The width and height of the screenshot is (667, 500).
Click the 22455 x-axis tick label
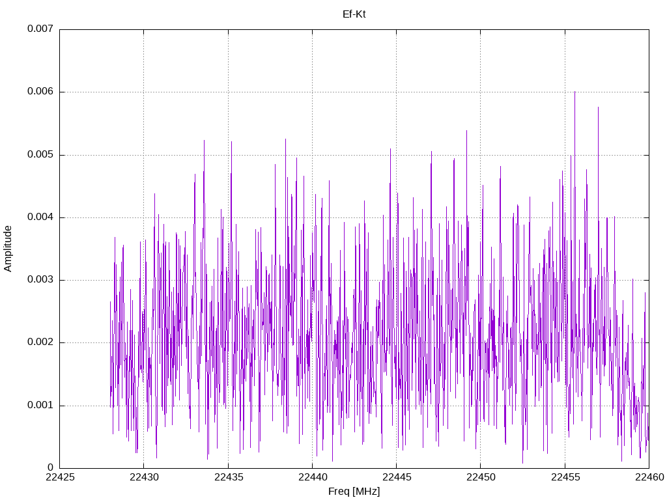tap(565, 477)
